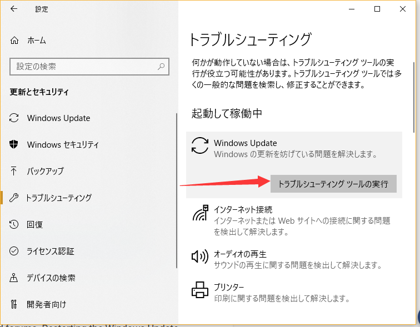Click the network signal icon for インターネット接続
420x327 pixels.
201,213
